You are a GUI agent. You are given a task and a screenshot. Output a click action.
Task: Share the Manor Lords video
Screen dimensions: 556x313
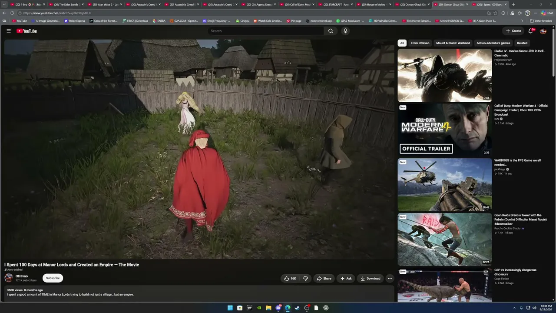[x=324, y=279]
